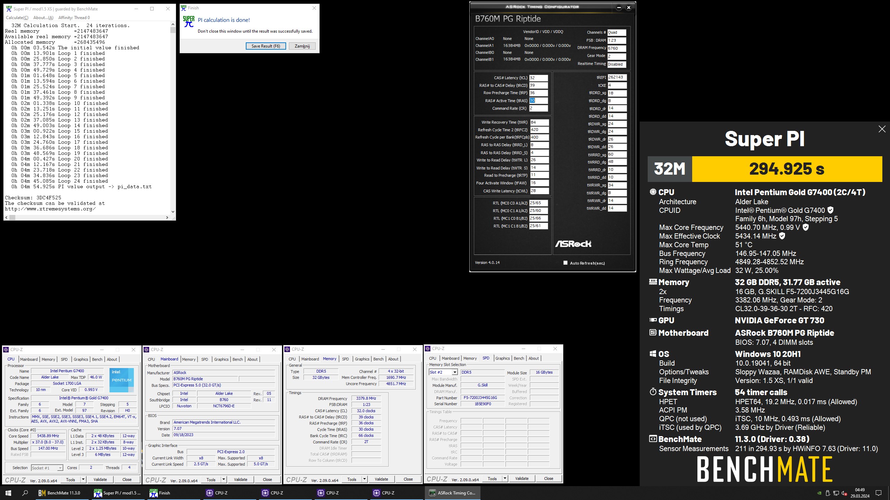Image resolution: width=890 pixels, height=500 pixels.
Task: Close the Finish dialog with X
Action: click(314, 8)
